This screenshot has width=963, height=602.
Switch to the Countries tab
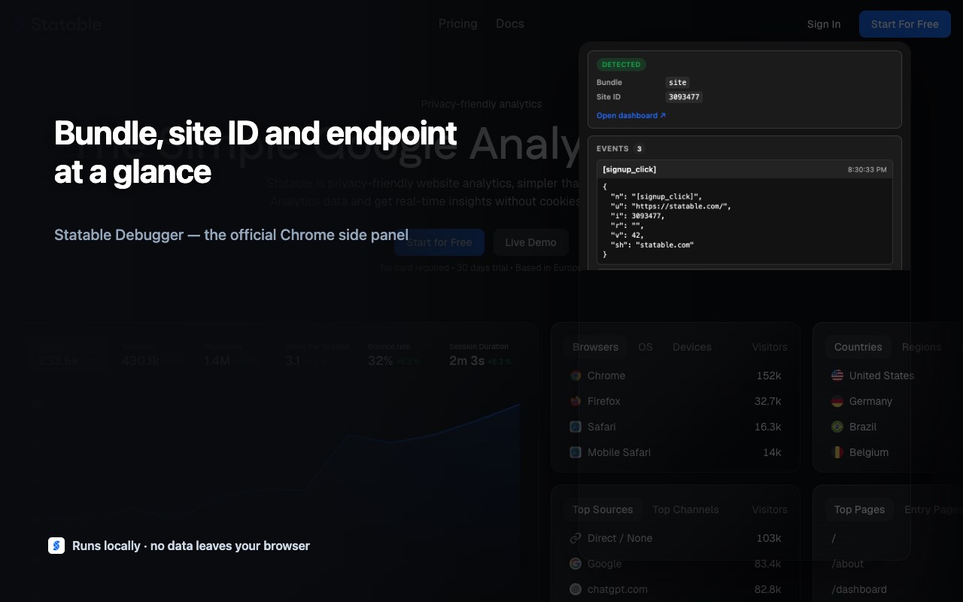858,347
